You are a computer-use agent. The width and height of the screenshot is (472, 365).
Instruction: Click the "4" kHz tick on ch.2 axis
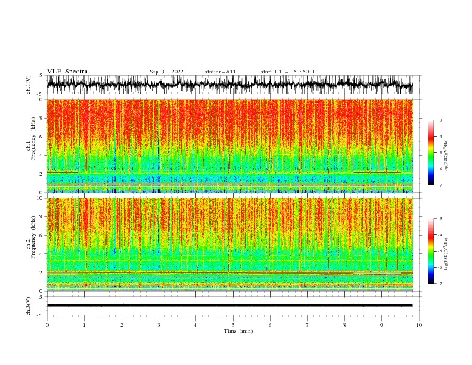[41, 254]
